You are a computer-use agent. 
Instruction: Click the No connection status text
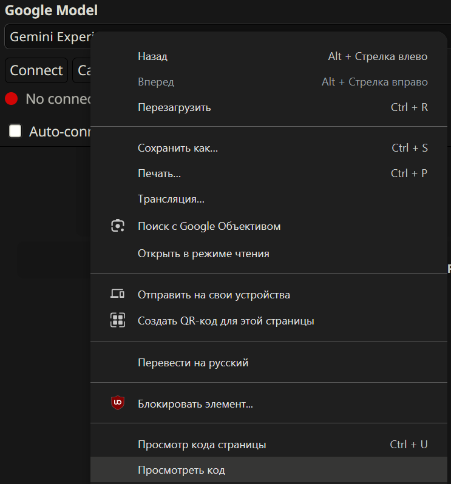click(x=58, y=99)
